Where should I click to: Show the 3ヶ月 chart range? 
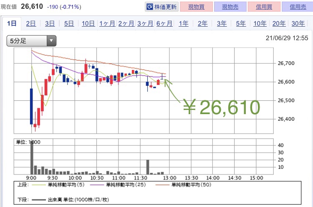[145, 23]
